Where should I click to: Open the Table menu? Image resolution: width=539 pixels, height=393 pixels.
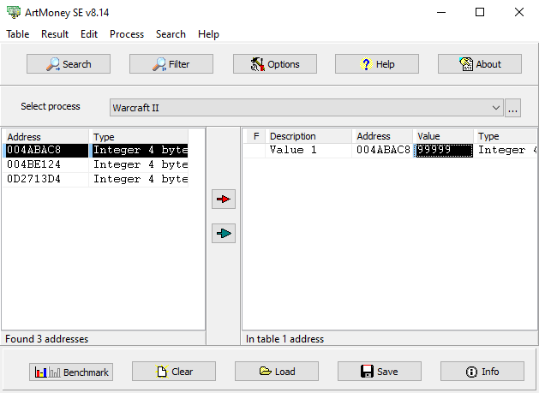pyautogui.click(x=17, y=34)
